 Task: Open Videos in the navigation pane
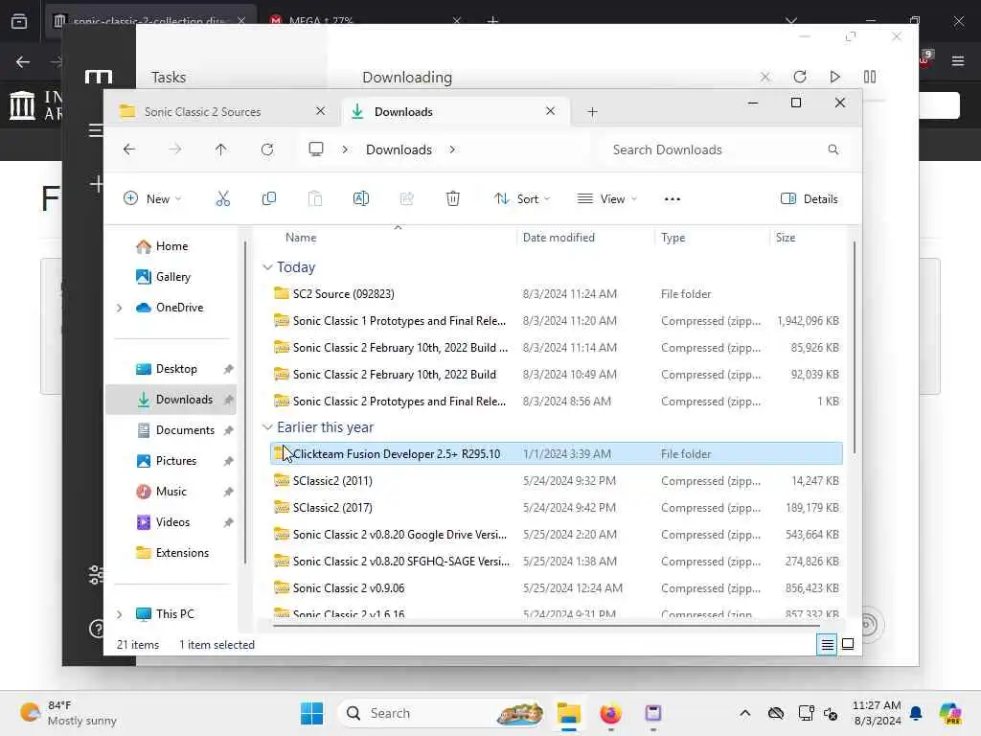tap(163, 522)
